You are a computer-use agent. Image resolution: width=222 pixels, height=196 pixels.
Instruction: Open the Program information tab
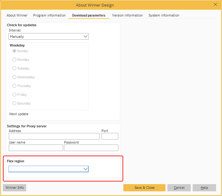pyautogui.click(x=49, y=15)
